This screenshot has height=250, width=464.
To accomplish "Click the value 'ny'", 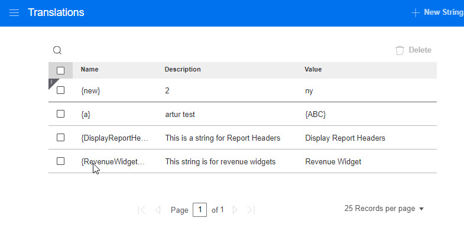I will (x=309, y=91).
